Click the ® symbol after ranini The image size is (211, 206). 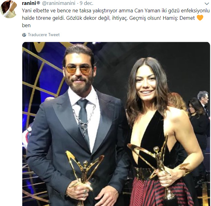coord(38,3)
